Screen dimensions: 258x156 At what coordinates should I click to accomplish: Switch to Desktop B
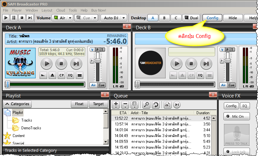coord(164,18)
